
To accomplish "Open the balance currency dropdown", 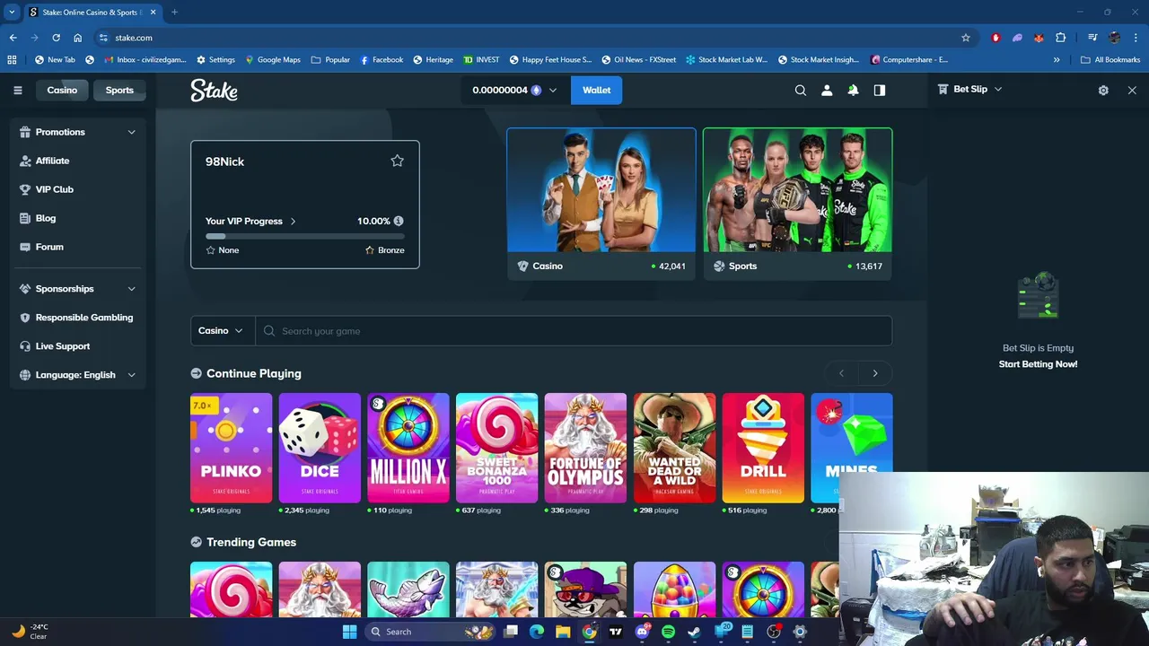I will tap(515, 90).
